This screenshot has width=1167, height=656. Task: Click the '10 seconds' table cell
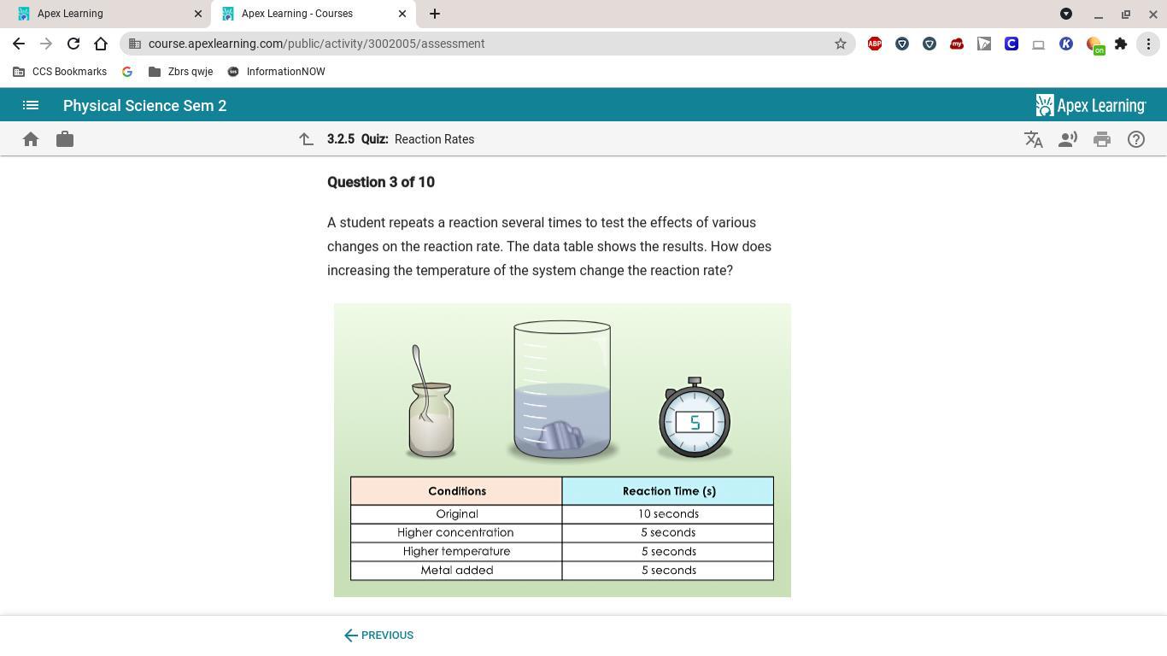point(668,514)
